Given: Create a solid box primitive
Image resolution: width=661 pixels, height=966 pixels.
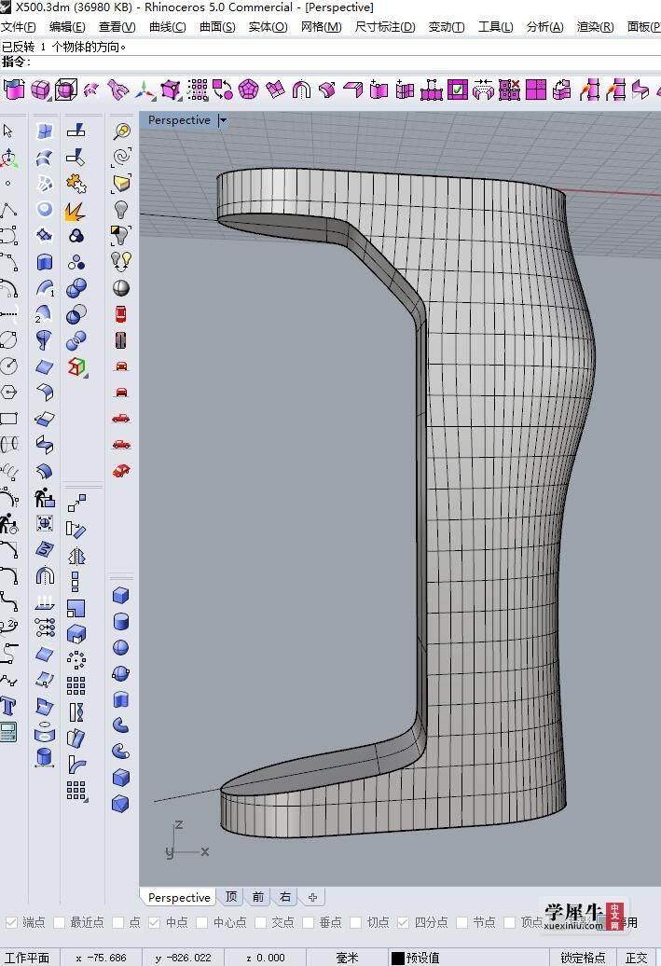Looking at the screenshot, I should (x=121, y=595).
